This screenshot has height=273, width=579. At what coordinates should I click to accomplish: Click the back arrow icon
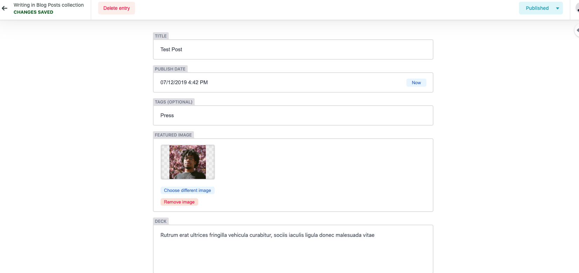click(5, 8)
